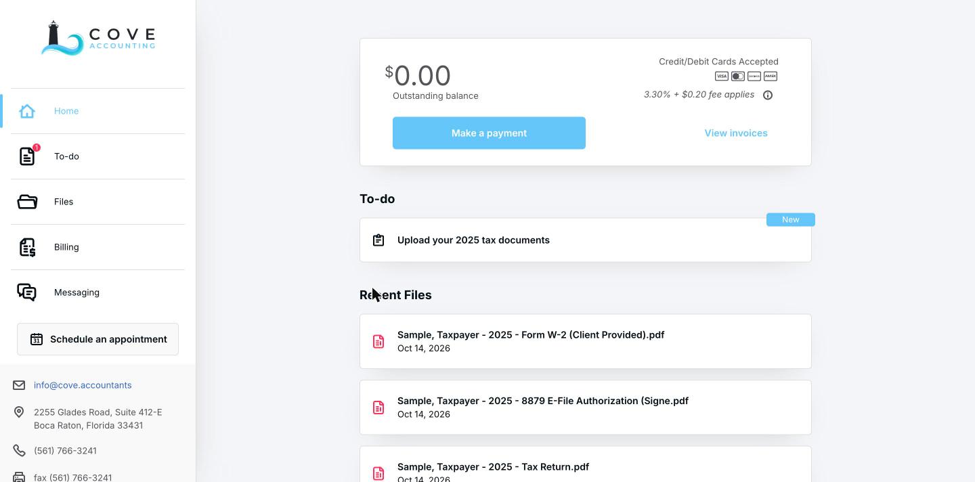Click the New badge on the to-do item

[791, 220]
